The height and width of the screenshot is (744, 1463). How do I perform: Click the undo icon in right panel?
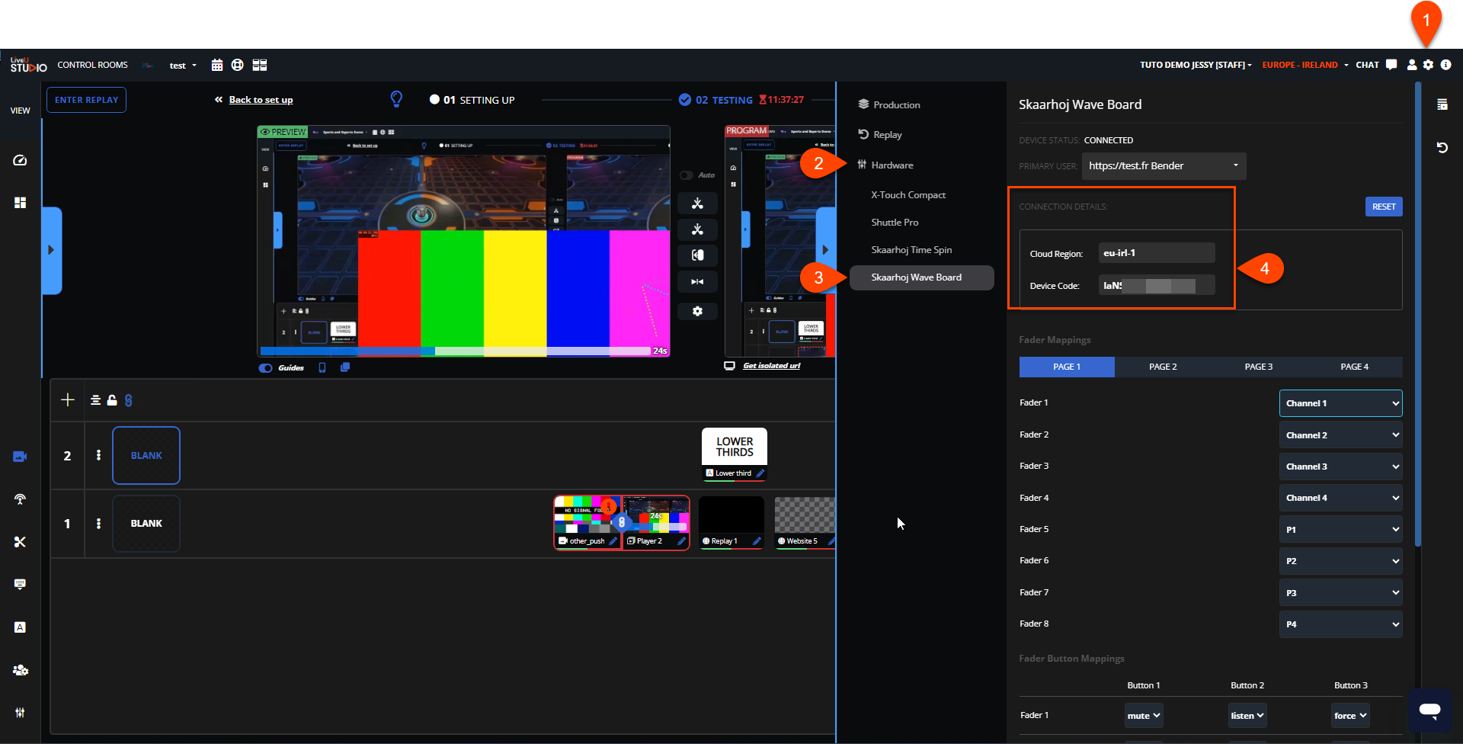tap(1442, 148)
